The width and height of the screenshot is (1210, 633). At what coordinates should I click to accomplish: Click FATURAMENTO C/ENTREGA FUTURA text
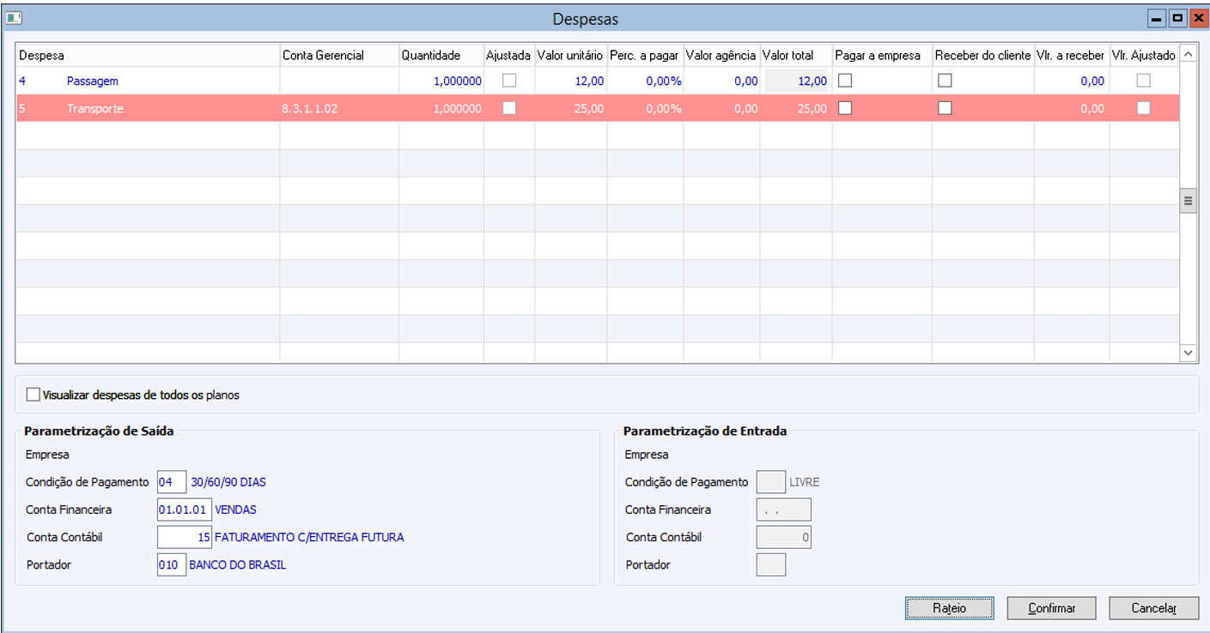point(309,538)
